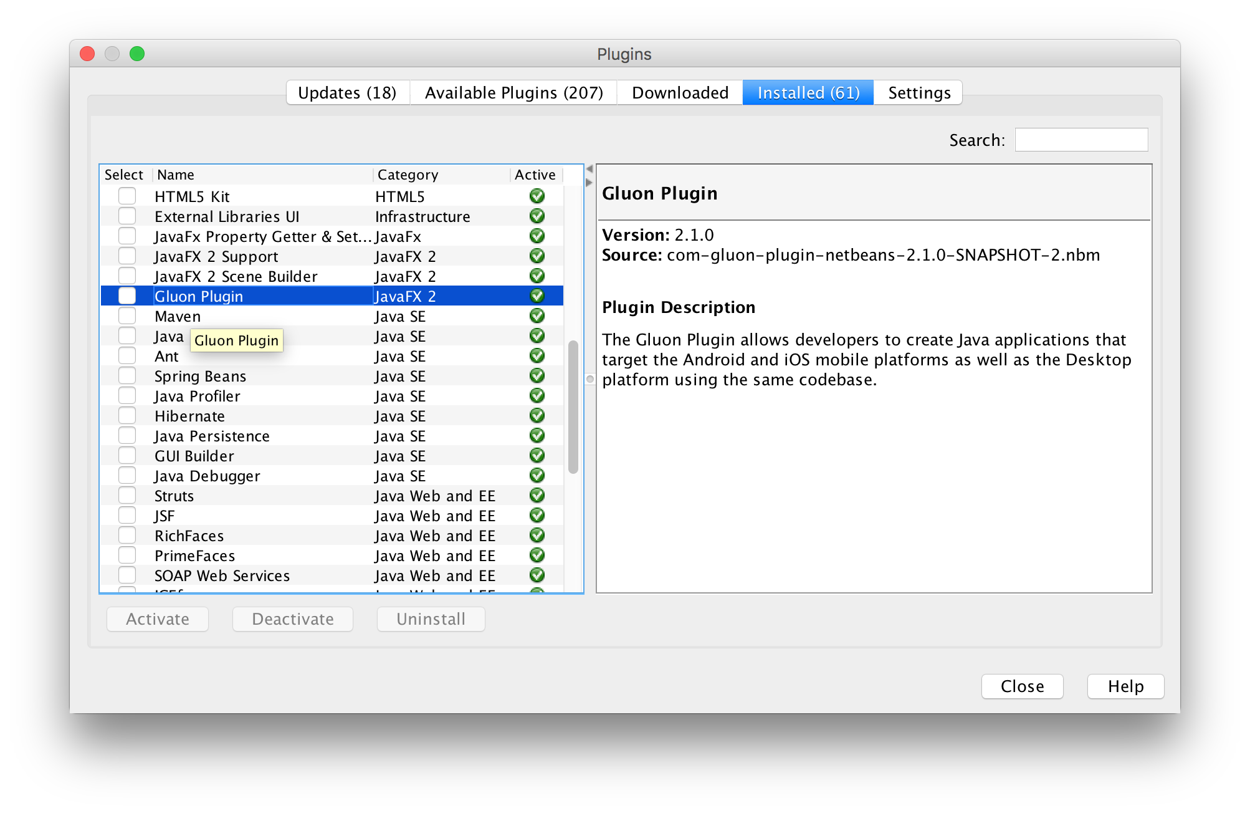Viewport: 1250px width, 813px height.
Task: Select the Java Profiler plugin row
Action: click(332, 396)
